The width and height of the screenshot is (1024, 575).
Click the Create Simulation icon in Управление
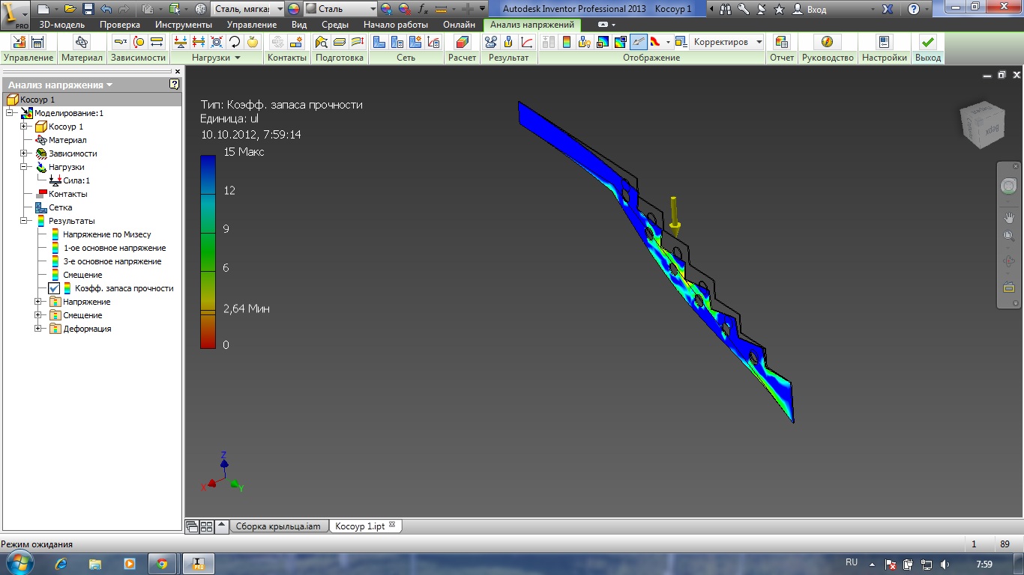pyautogui.click(x=18, y=42)
